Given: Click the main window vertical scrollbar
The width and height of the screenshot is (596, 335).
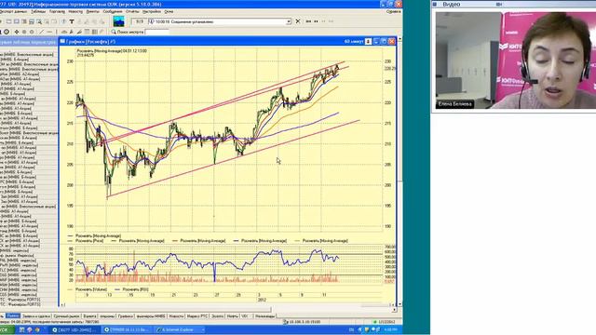Looking at the screenshot, I should coord(400,171).
